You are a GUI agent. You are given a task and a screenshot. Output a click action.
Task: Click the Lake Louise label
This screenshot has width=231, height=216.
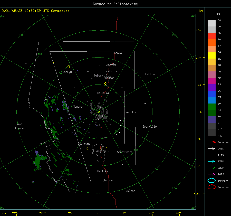tap(20, 126)
